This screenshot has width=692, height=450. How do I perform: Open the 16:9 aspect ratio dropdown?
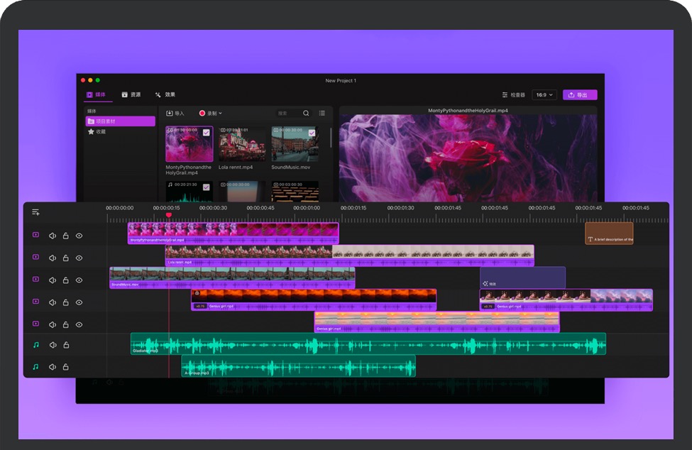[544, 94]
